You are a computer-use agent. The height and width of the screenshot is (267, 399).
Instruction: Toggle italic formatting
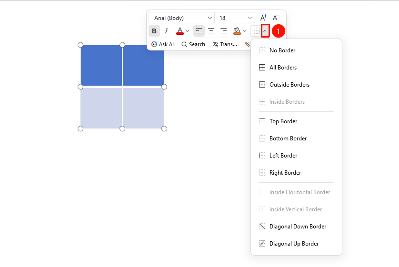(x=167, y=31)
